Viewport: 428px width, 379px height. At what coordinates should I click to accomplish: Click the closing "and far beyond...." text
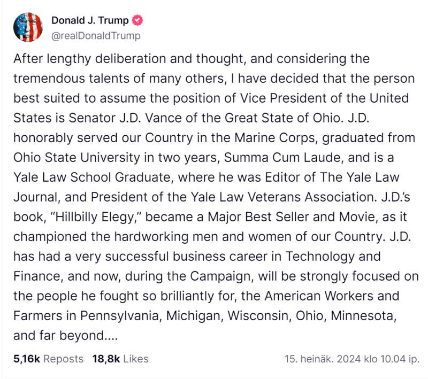(65, 336)
